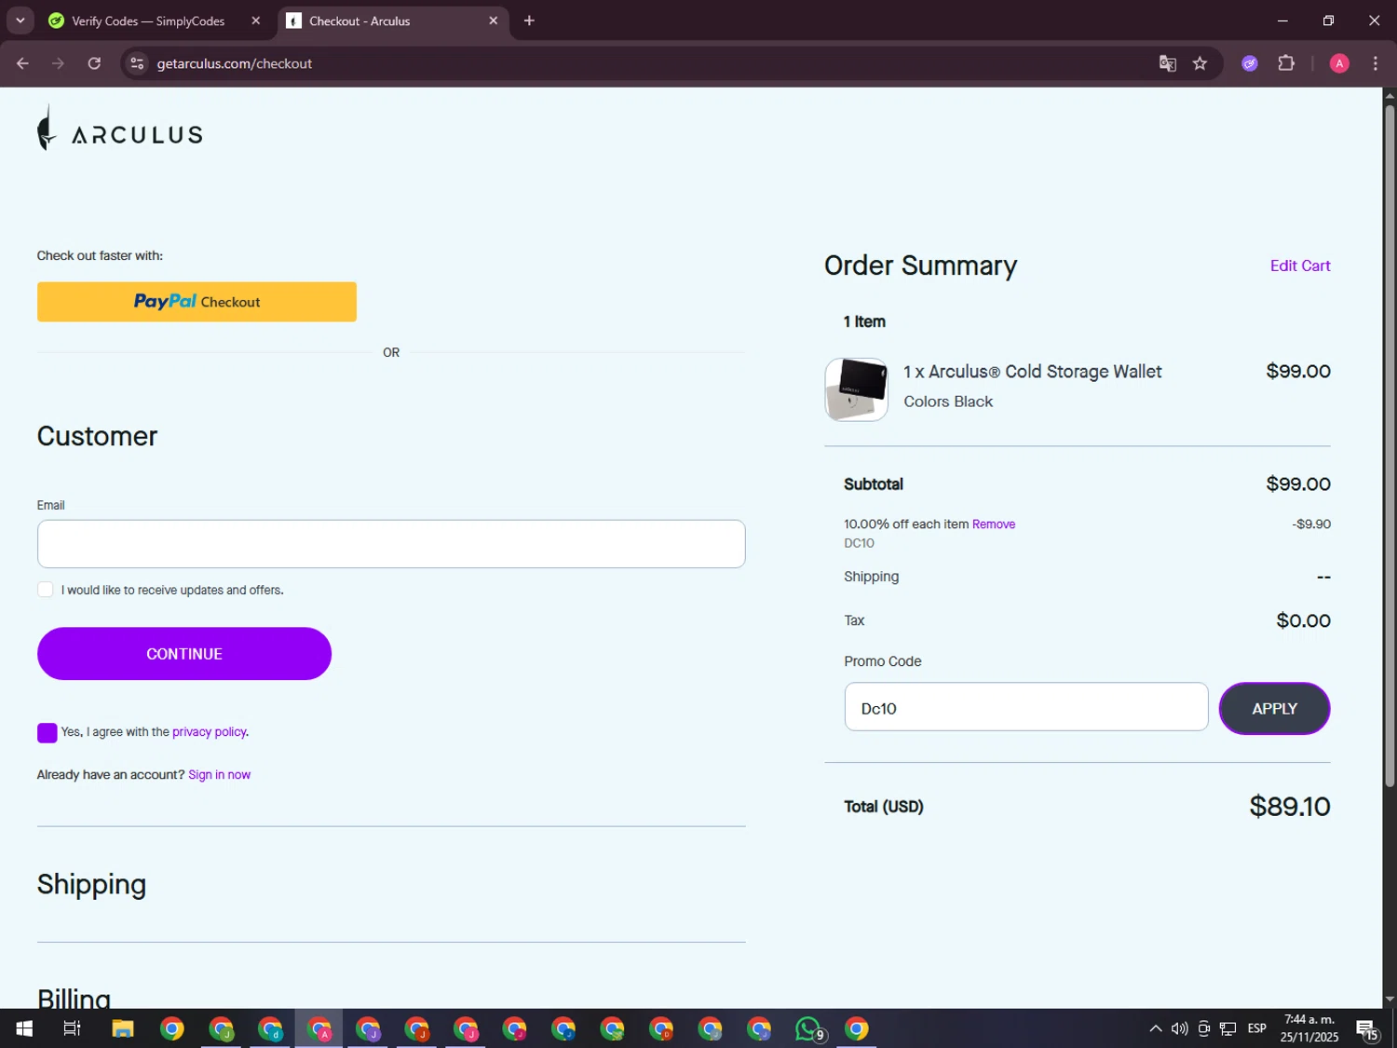Go forward in browser history

point(58,63)
